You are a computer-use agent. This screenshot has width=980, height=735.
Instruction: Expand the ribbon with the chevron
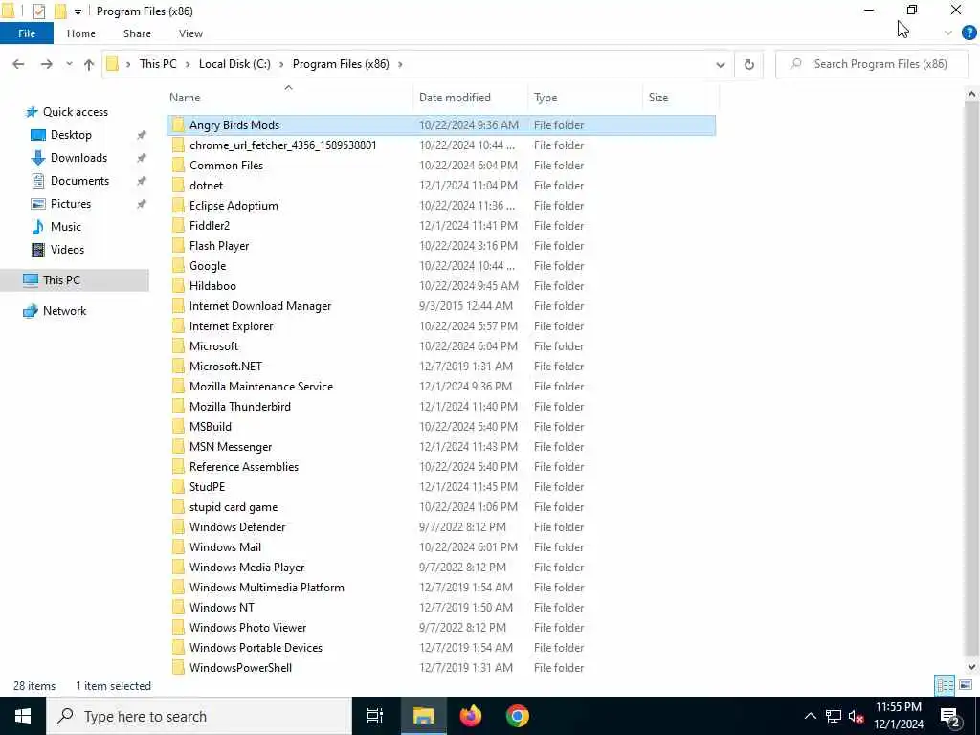pyautogui.click(x=948, y=33)
